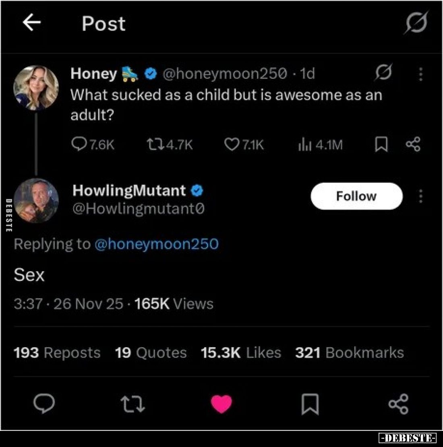Reply to HowlingMutant's post
This screenshot has width=443, height=447.
click(44, 404)
